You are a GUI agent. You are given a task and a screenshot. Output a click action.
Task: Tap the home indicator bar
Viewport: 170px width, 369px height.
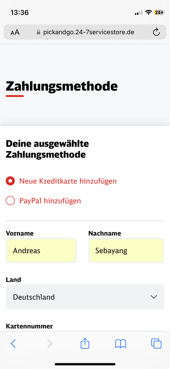(x=85, y=364)
